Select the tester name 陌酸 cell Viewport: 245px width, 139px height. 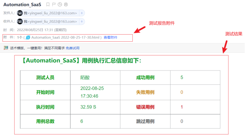pos(95,78)
